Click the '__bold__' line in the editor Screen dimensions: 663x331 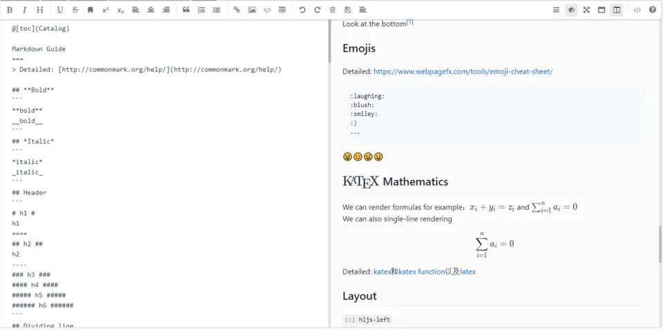click(27, 121)
